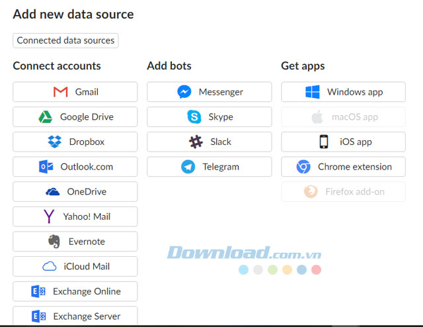Click the Outlook.com icon

tap(46, 167)
